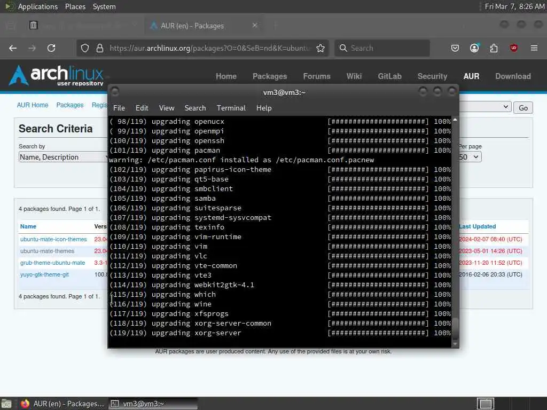Screen dimensions: 547x410
Task: Click Packages in Arch Linux top navigation
Action: click(270, 76)
